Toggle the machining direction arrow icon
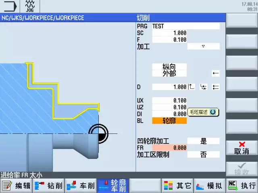This screenshot has width=258, height=193. 216,73
